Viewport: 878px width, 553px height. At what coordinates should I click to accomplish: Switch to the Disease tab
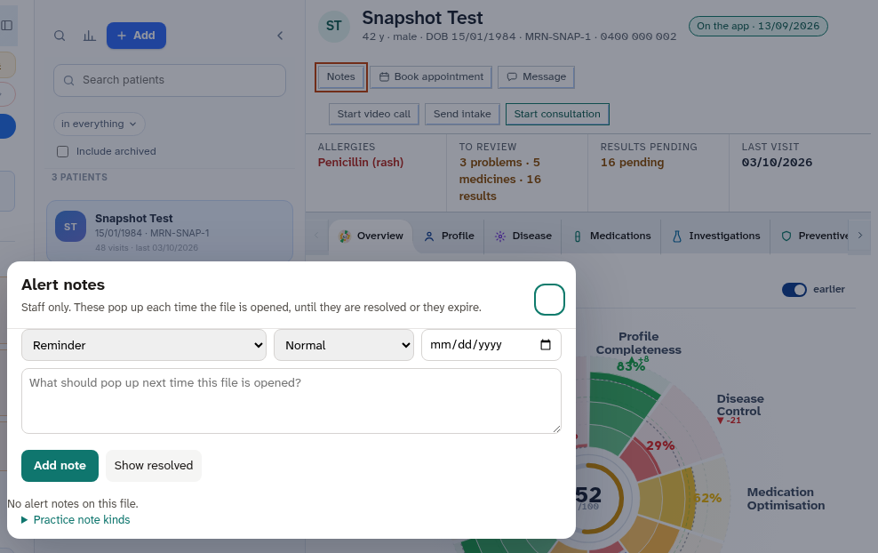523,236
